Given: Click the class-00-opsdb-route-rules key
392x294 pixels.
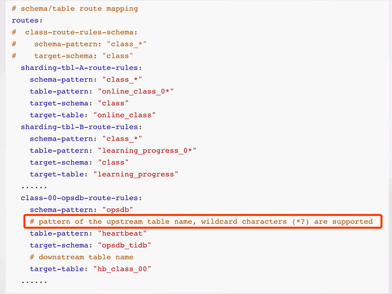Looking at the screenshot, I should tap(81, 198).
